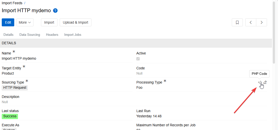Click the blue help question mark icon
The width and height of the screenshot is (278, 130).
point(55,11)
